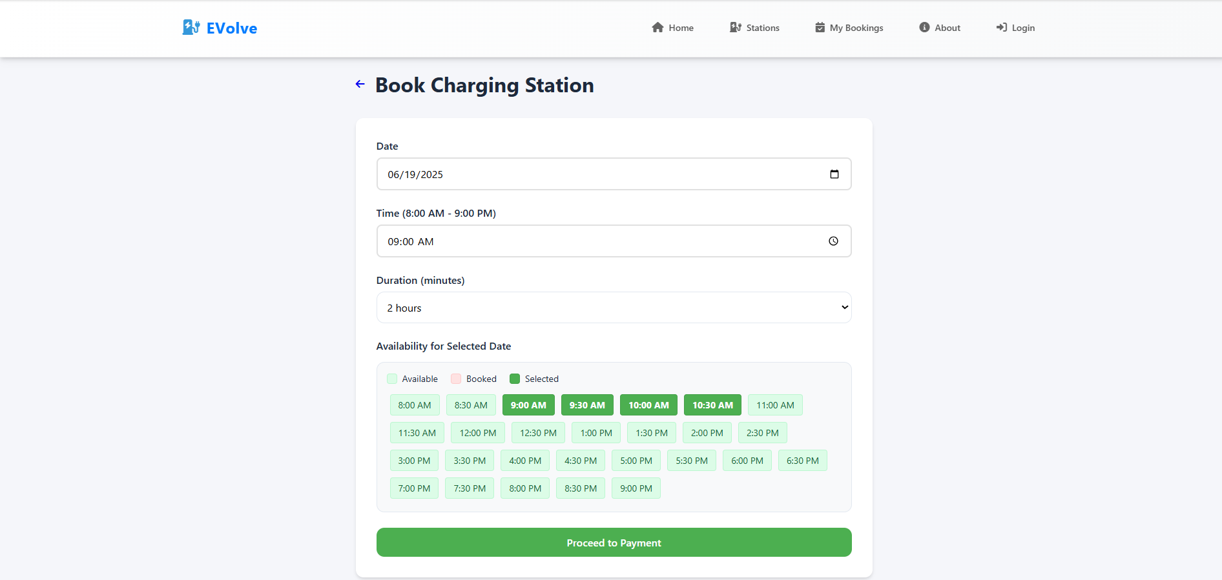Choose the 5:00 PM time slot
1222x580 pixels.
click(636, 461)
